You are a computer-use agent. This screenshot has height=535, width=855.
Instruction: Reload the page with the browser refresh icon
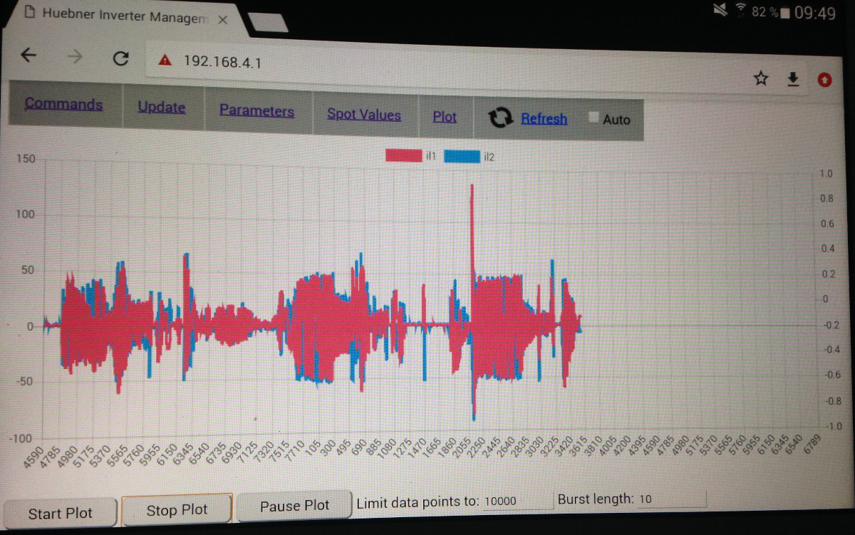click(x=120, y=59)
